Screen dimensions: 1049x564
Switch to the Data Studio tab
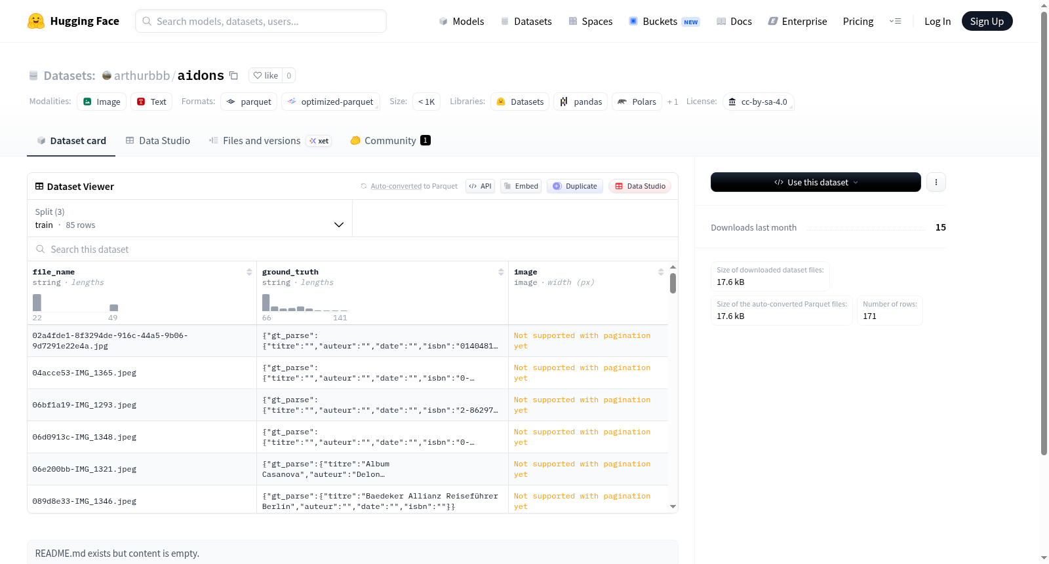158,141
